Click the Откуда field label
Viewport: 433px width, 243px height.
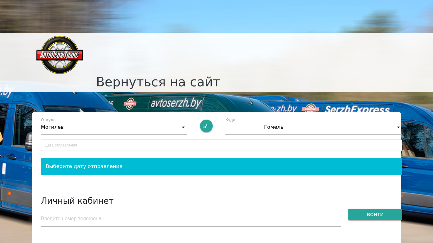click(48, 120)
